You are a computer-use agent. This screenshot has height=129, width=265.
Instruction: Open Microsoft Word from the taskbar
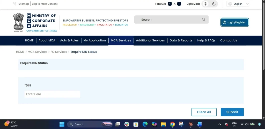click(200, 124)
